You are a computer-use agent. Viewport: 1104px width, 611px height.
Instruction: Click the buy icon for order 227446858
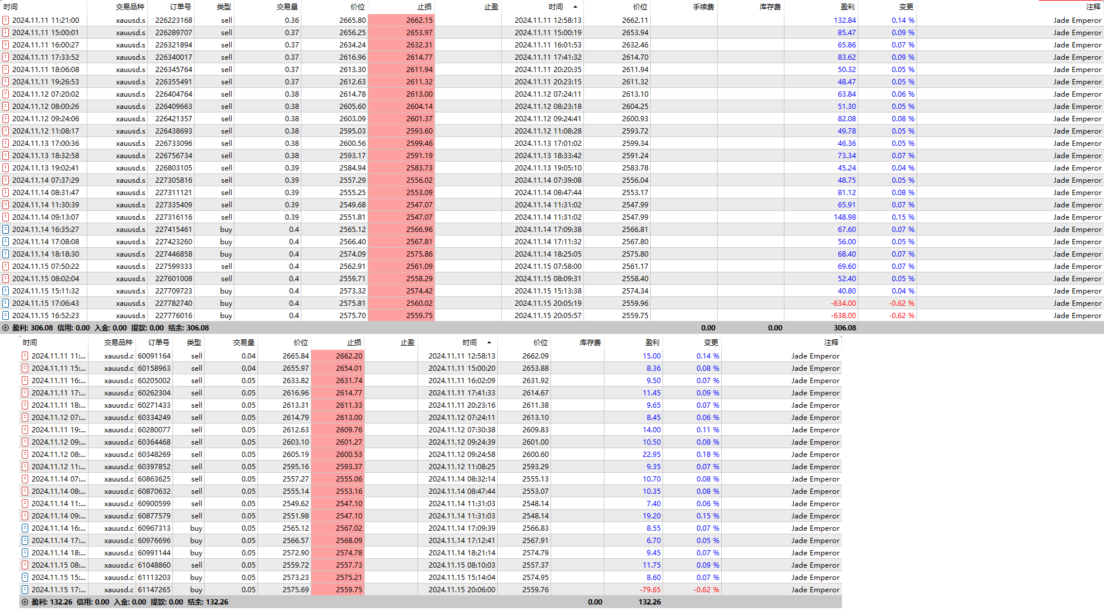pyautogui.click(x=6, y=254)
